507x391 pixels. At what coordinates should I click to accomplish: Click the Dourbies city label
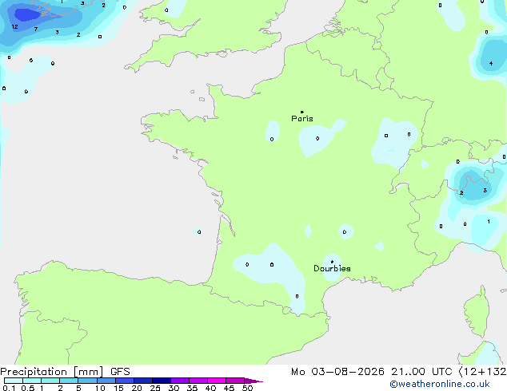[332, 268]
